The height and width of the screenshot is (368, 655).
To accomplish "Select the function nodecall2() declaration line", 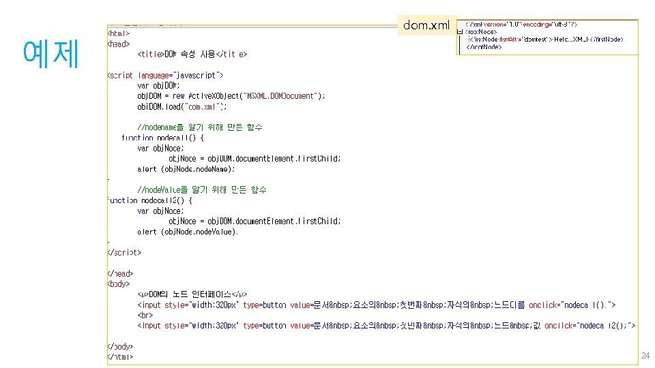I will point(150,200).
